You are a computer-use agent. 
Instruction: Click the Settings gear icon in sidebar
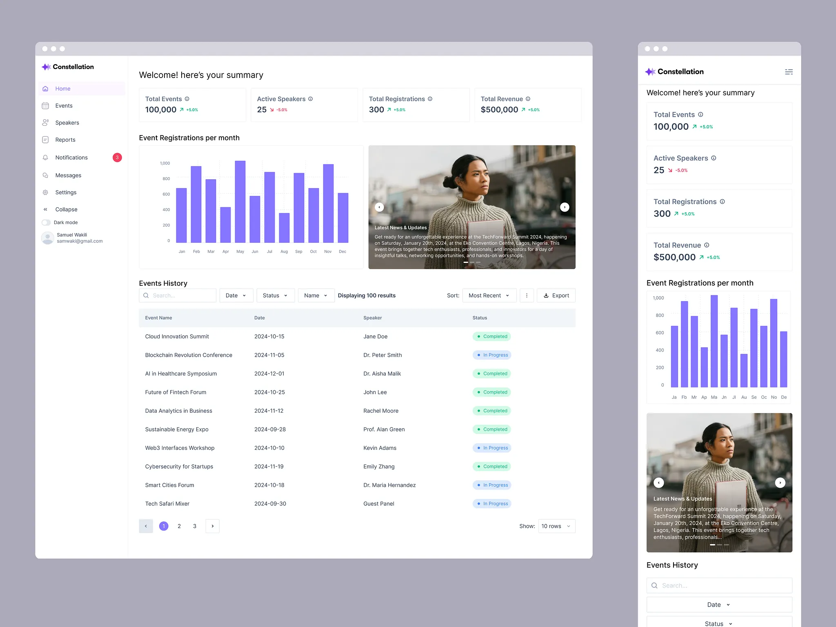45,192
